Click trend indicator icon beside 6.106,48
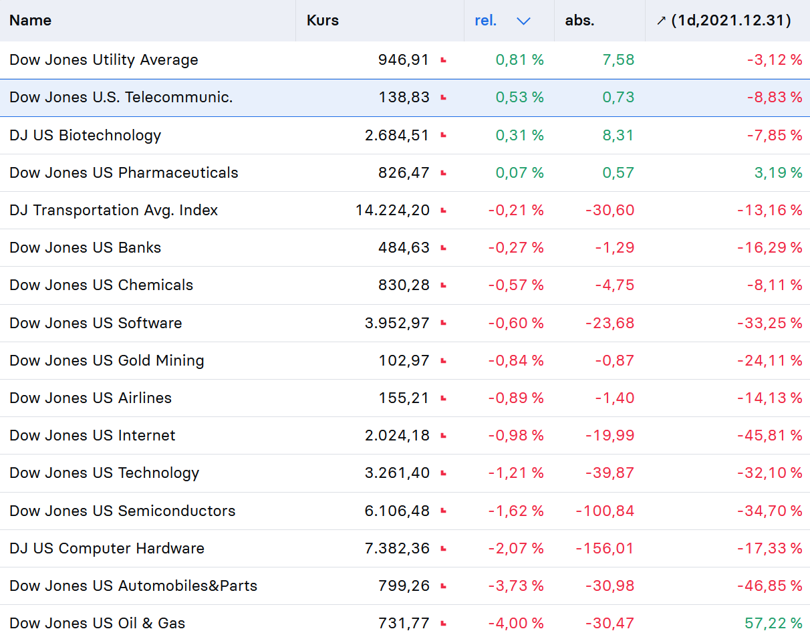This screenshot has height=643, width=810. (x=443, y=511)
